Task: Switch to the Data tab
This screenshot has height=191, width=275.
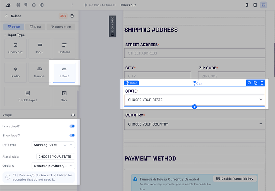Action: coord(35,27)
